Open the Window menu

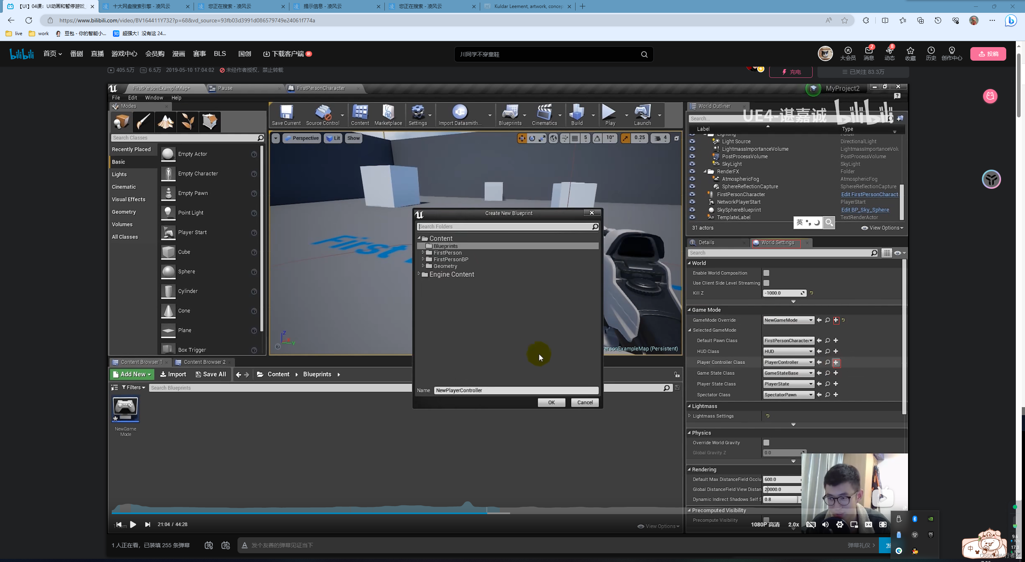(x=154, y=97)
